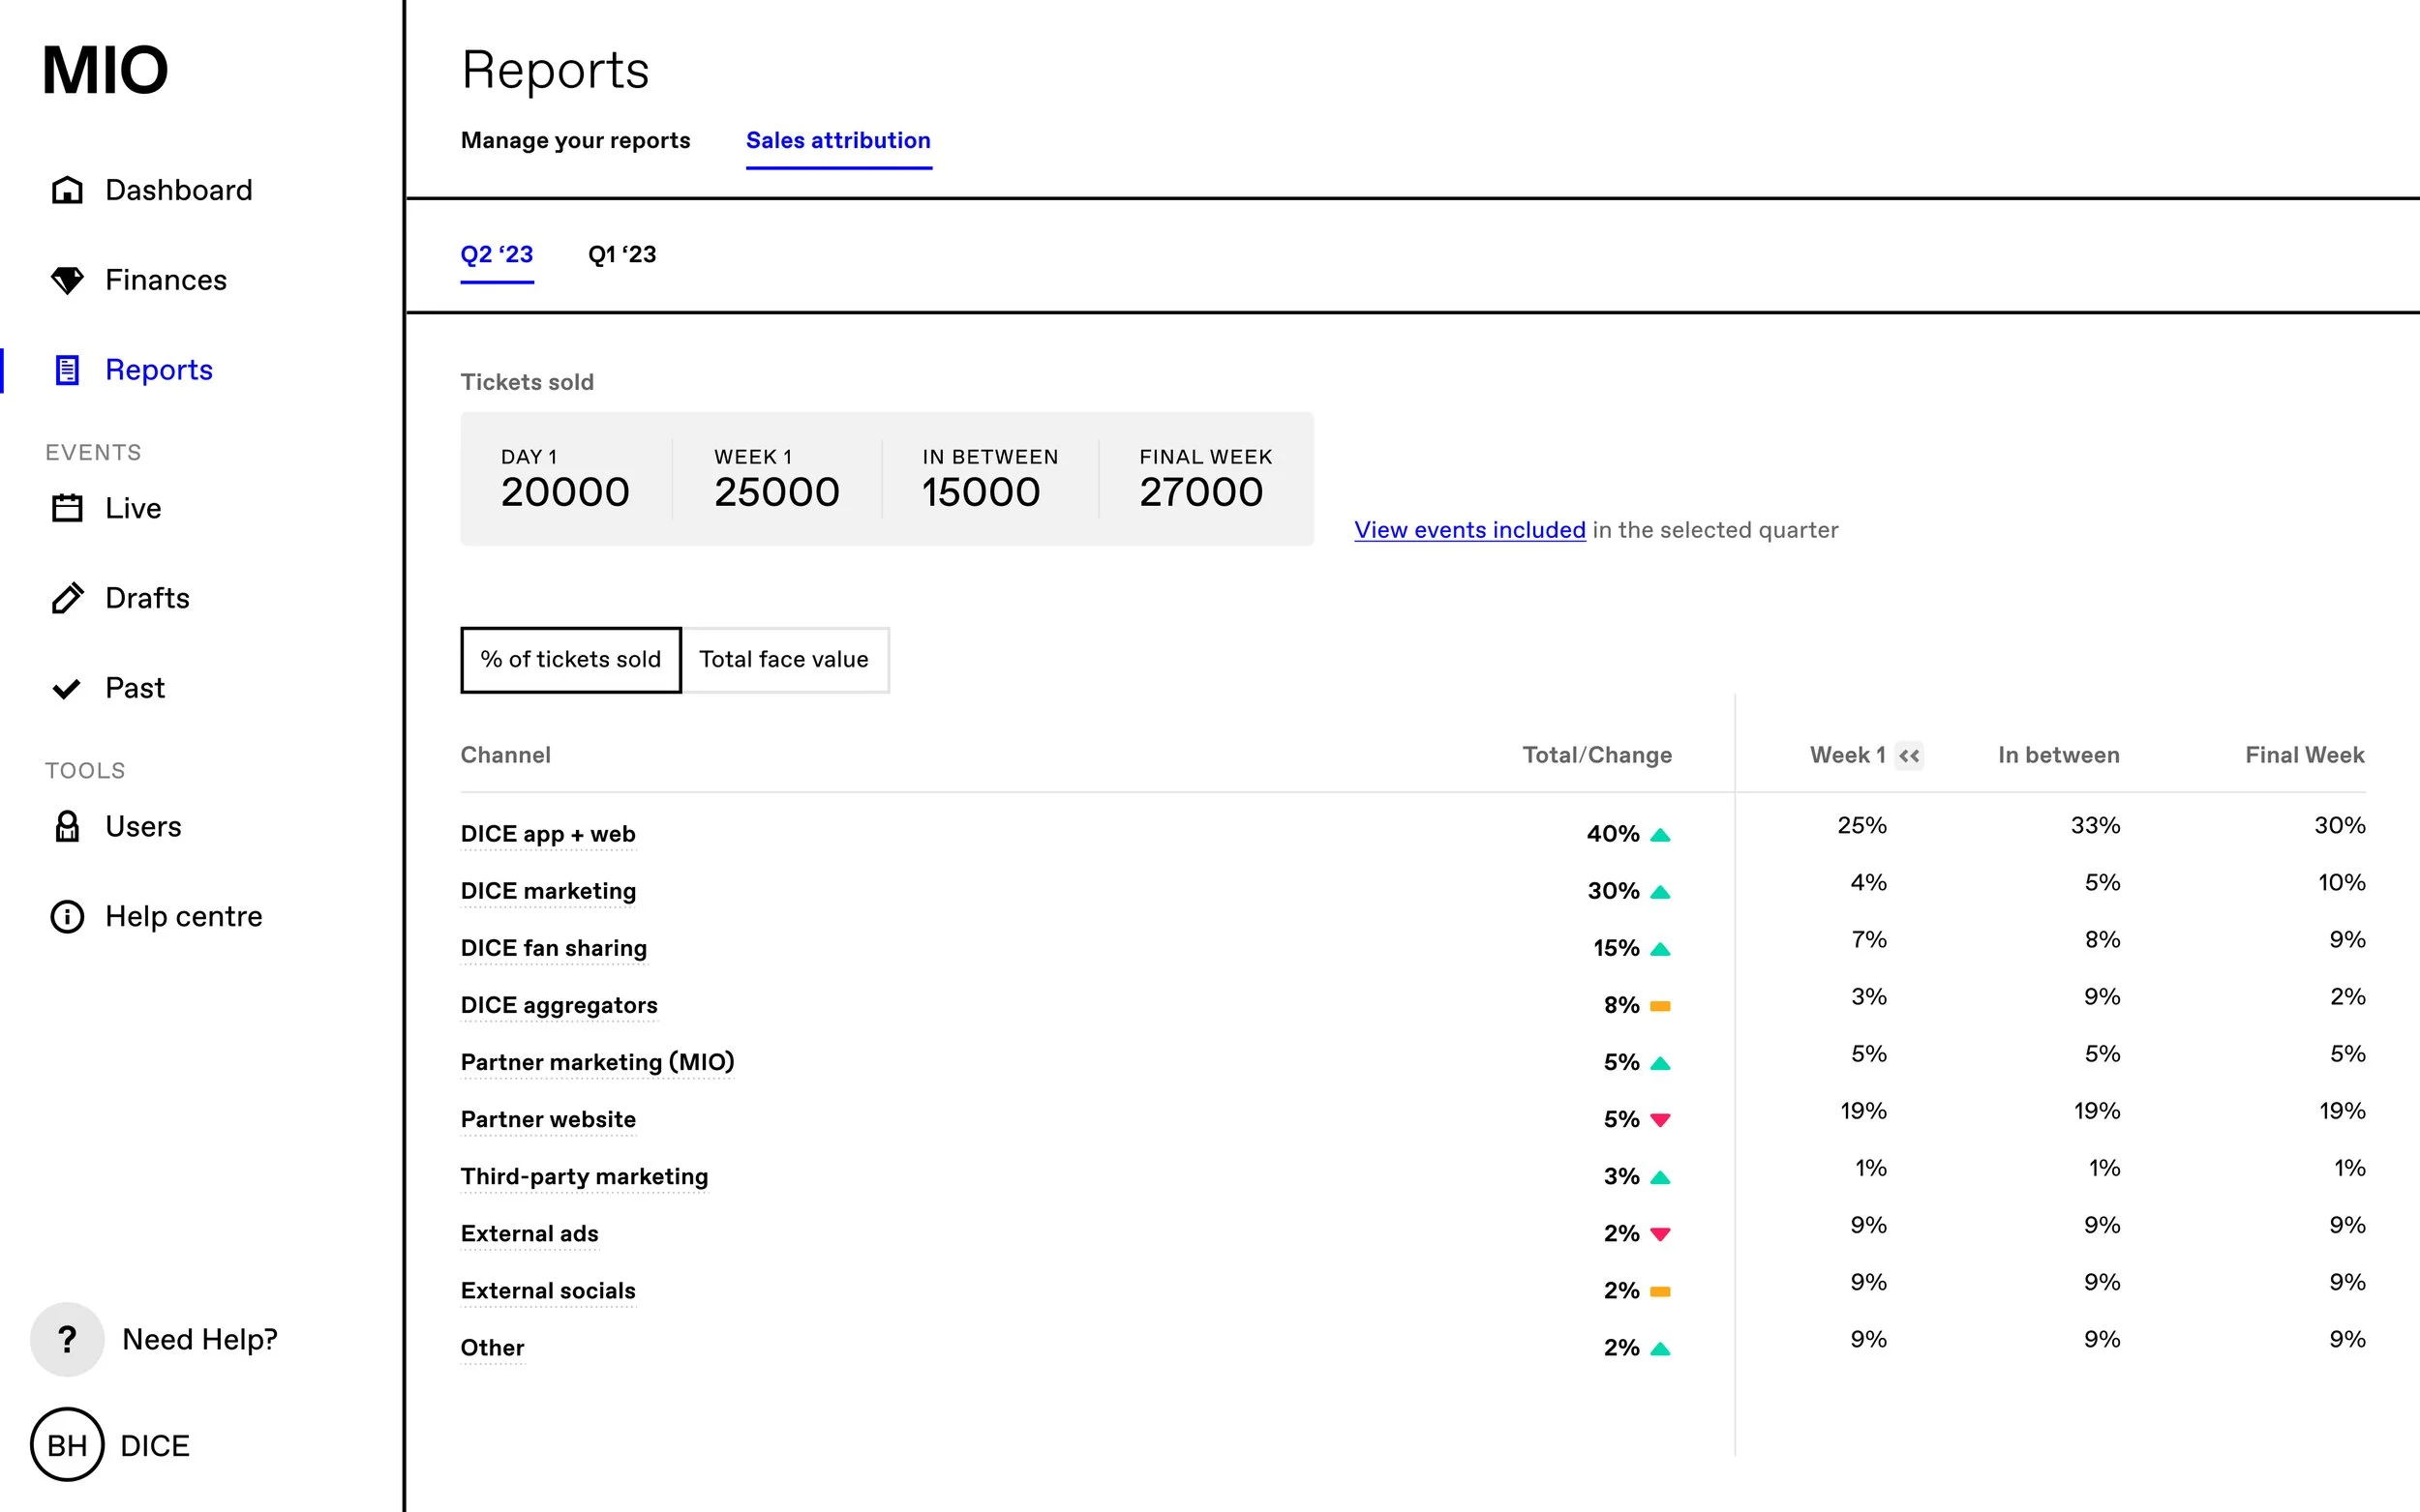Click the View events included link
This screenshot has width=2420, height=1512.
[x=1468, y=530]
